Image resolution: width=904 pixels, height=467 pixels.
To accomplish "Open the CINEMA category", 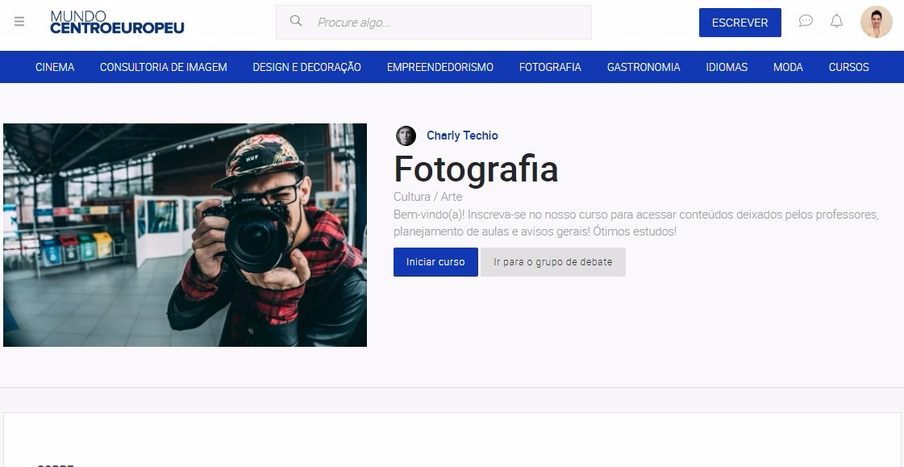I will click(55, 67).
